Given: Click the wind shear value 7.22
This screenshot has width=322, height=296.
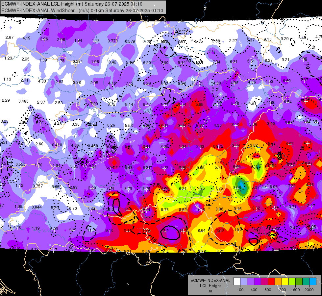Looking at the screenshot, I should (x=292, y=186).
